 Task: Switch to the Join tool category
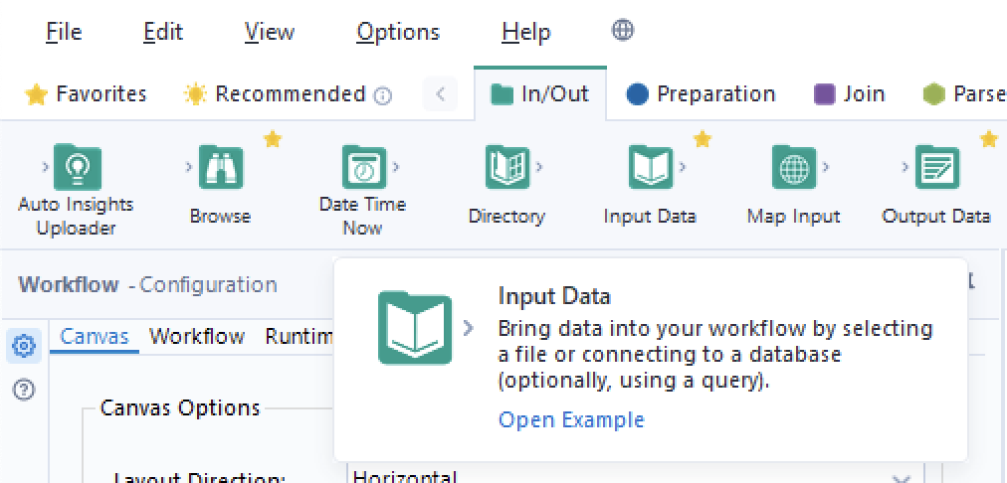[849, 94]
